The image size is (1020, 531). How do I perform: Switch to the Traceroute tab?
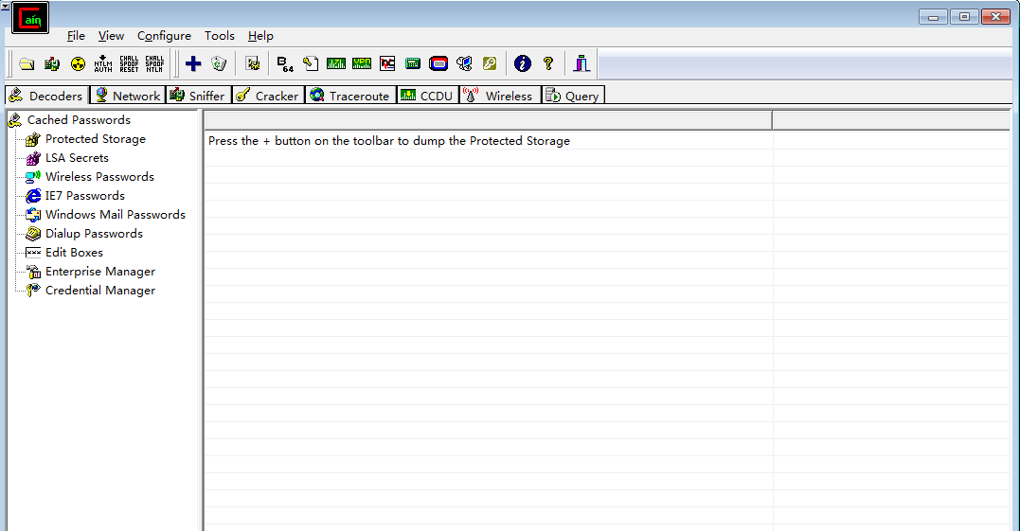coord(350,96)
